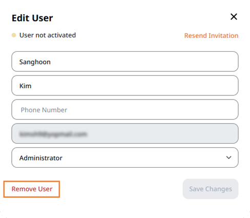This screenshot has height=218, width=250.
Task: Click the orange Resend Invitation text
Action: (x=211, y=35)
